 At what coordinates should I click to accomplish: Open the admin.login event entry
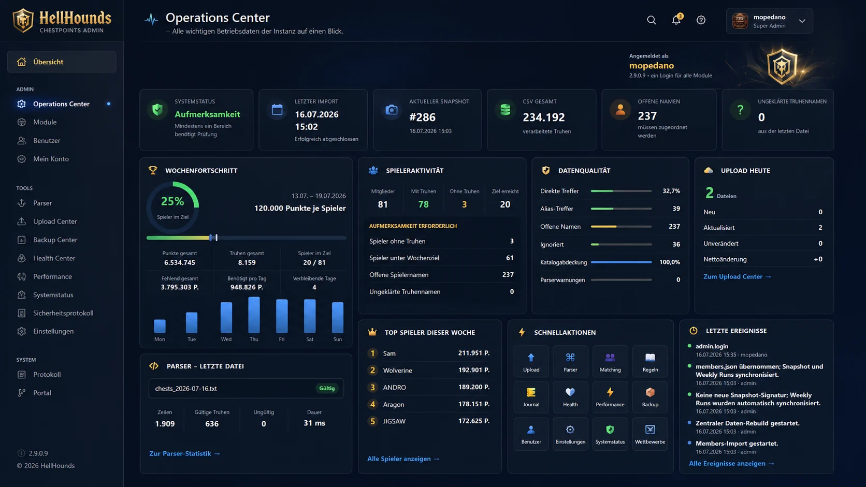tap(712, 346)
